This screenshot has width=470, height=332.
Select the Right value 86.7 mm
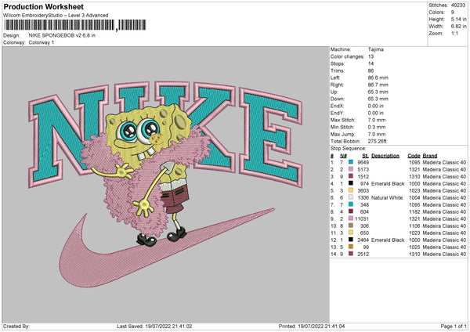(x=378, y=85)
